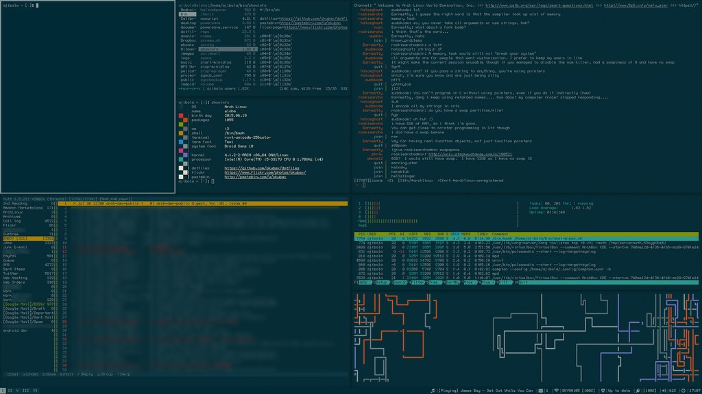The width and height of the screenshot is (702, 394).
Task: Sort htop by the TIME+ column header
Action: 482,234
